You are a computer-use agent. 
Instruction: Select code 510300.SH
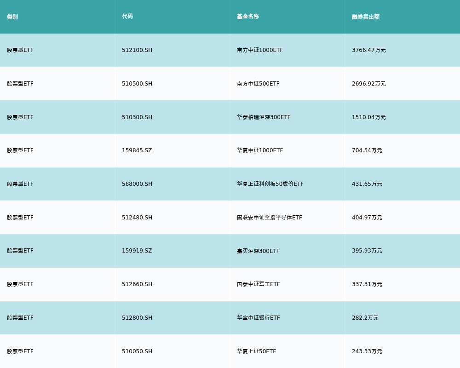click(x=137, y=117)
